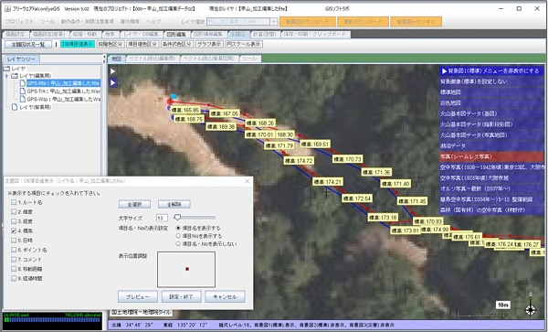Click the レイヤ(背景用) document icon

point(15,107)
